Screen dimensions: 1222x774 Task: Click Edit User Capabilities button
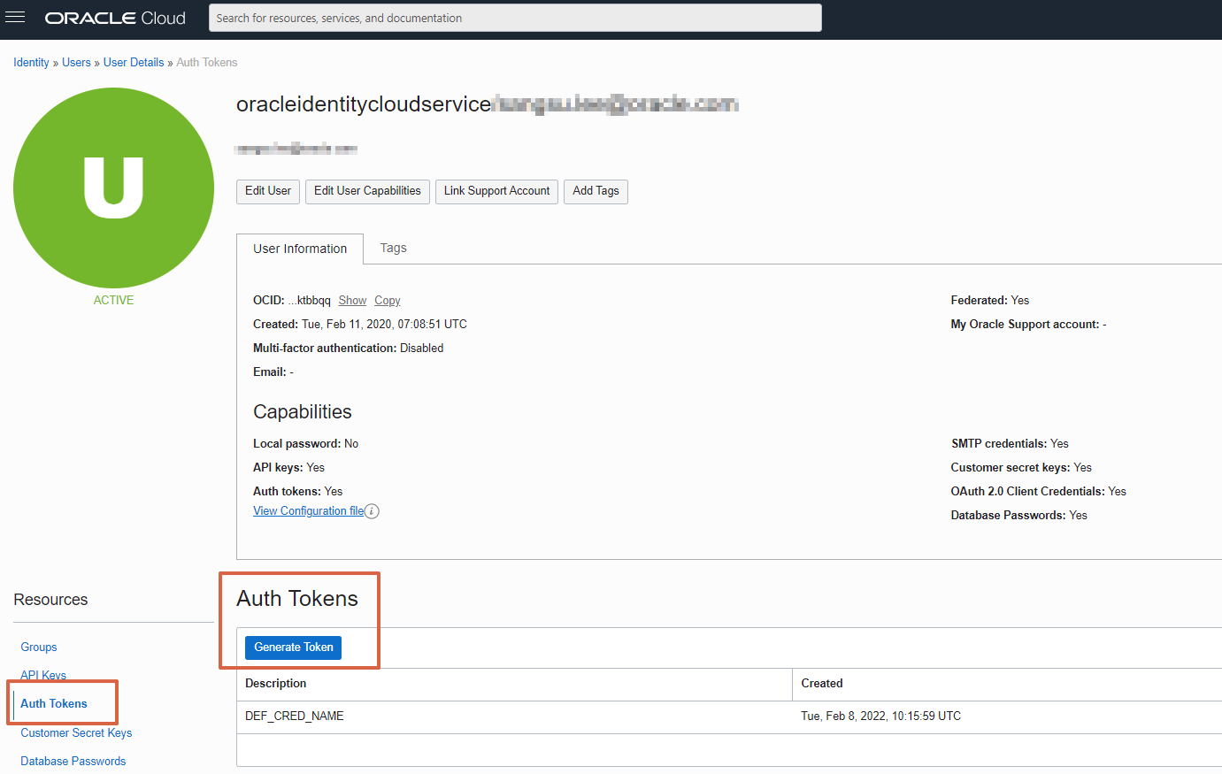point(367,191)
